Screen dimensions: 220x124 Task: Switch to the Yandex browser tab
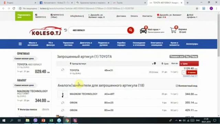[x=20, y=3]
